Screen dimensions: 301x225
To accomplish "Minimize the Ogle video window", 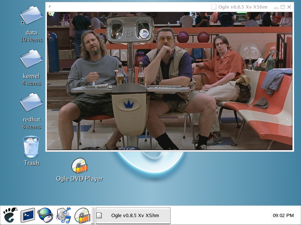I will 276,7.
